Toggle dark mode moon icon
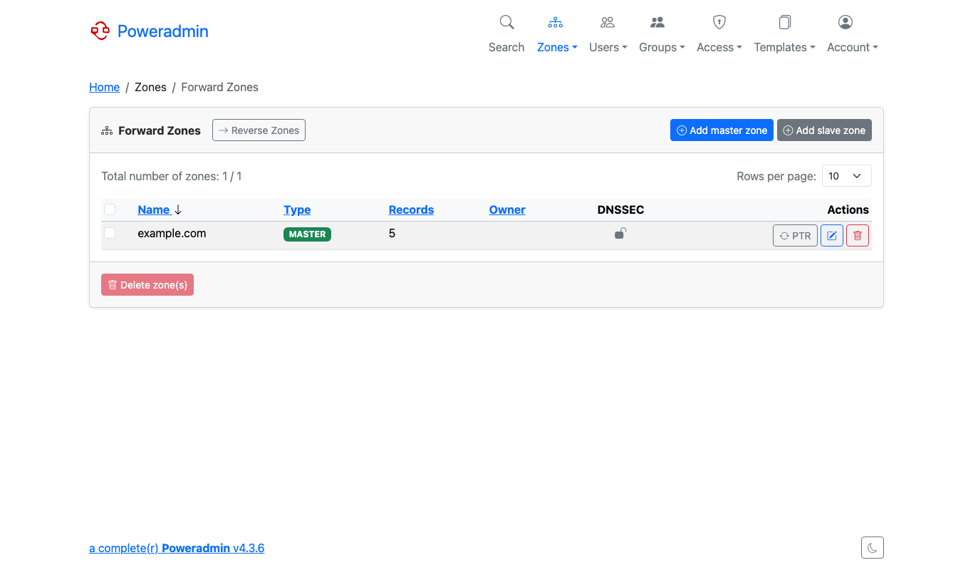The height and width of the screenshot is (570, 973). (873, 548)
